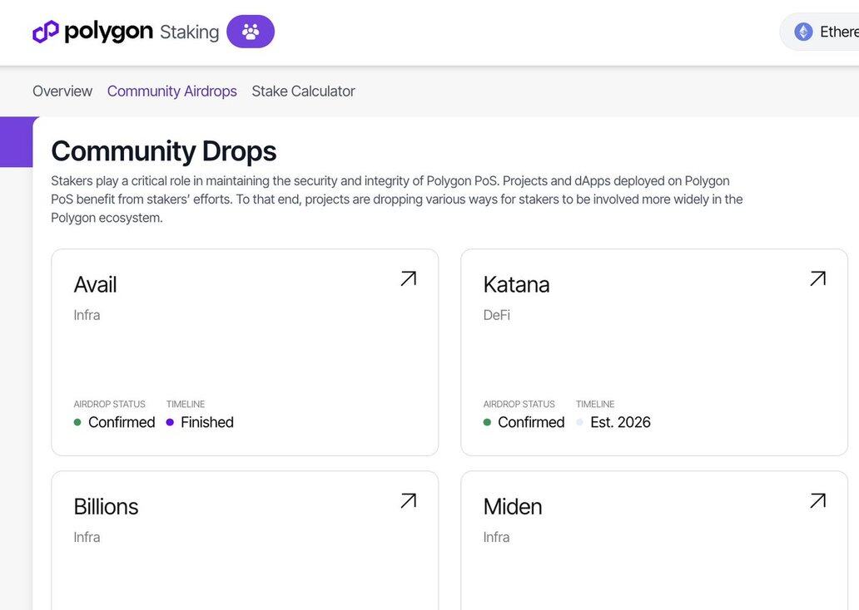Click Katana's Confirmed airdrop status
Viewport: 859px width, 610px height.
[530, 422]
